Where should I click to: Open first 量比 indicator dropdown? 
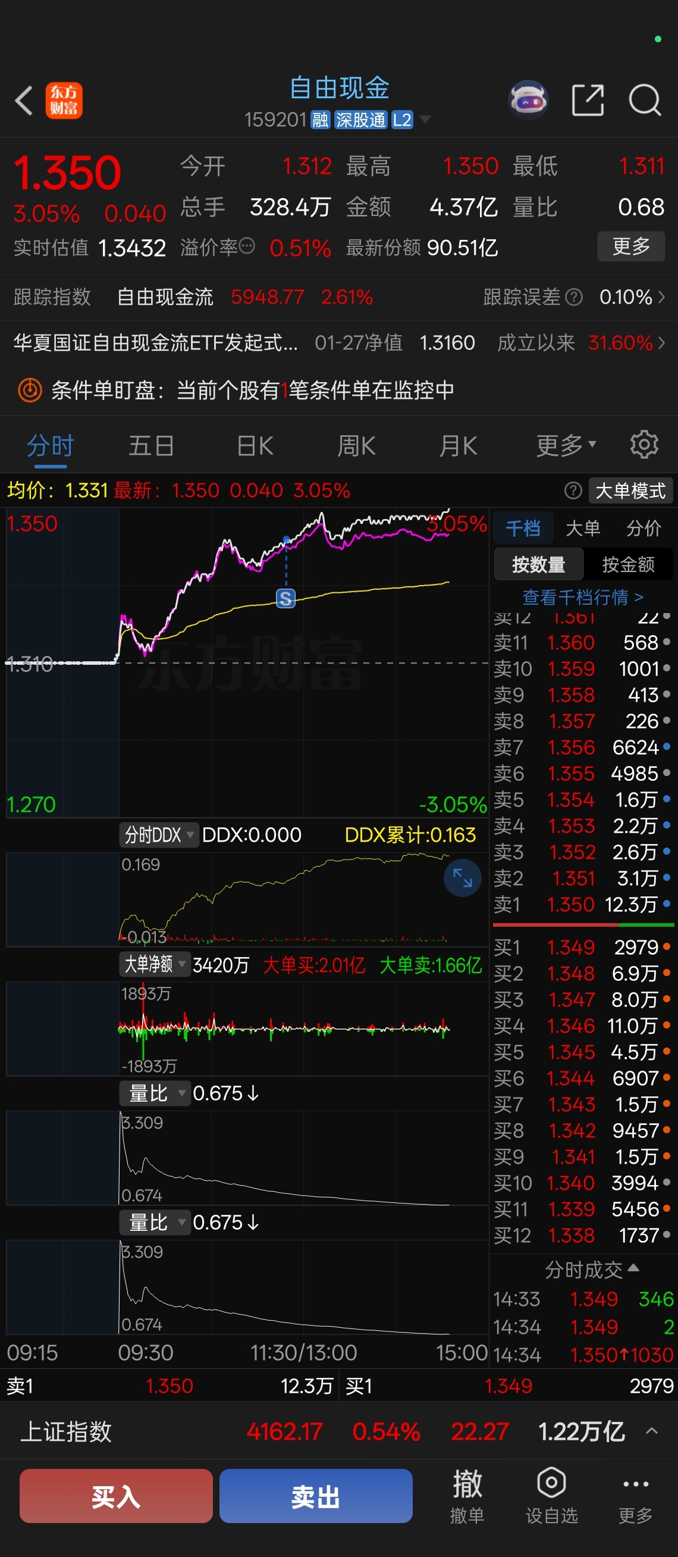click(155, 1093)
